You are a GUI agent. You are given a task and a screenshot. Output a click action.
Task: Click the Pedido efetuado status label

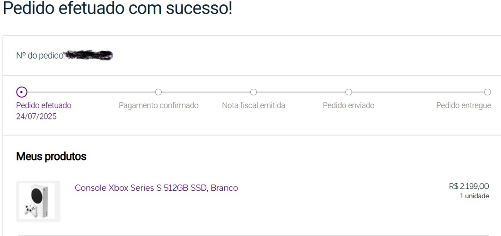44,105
